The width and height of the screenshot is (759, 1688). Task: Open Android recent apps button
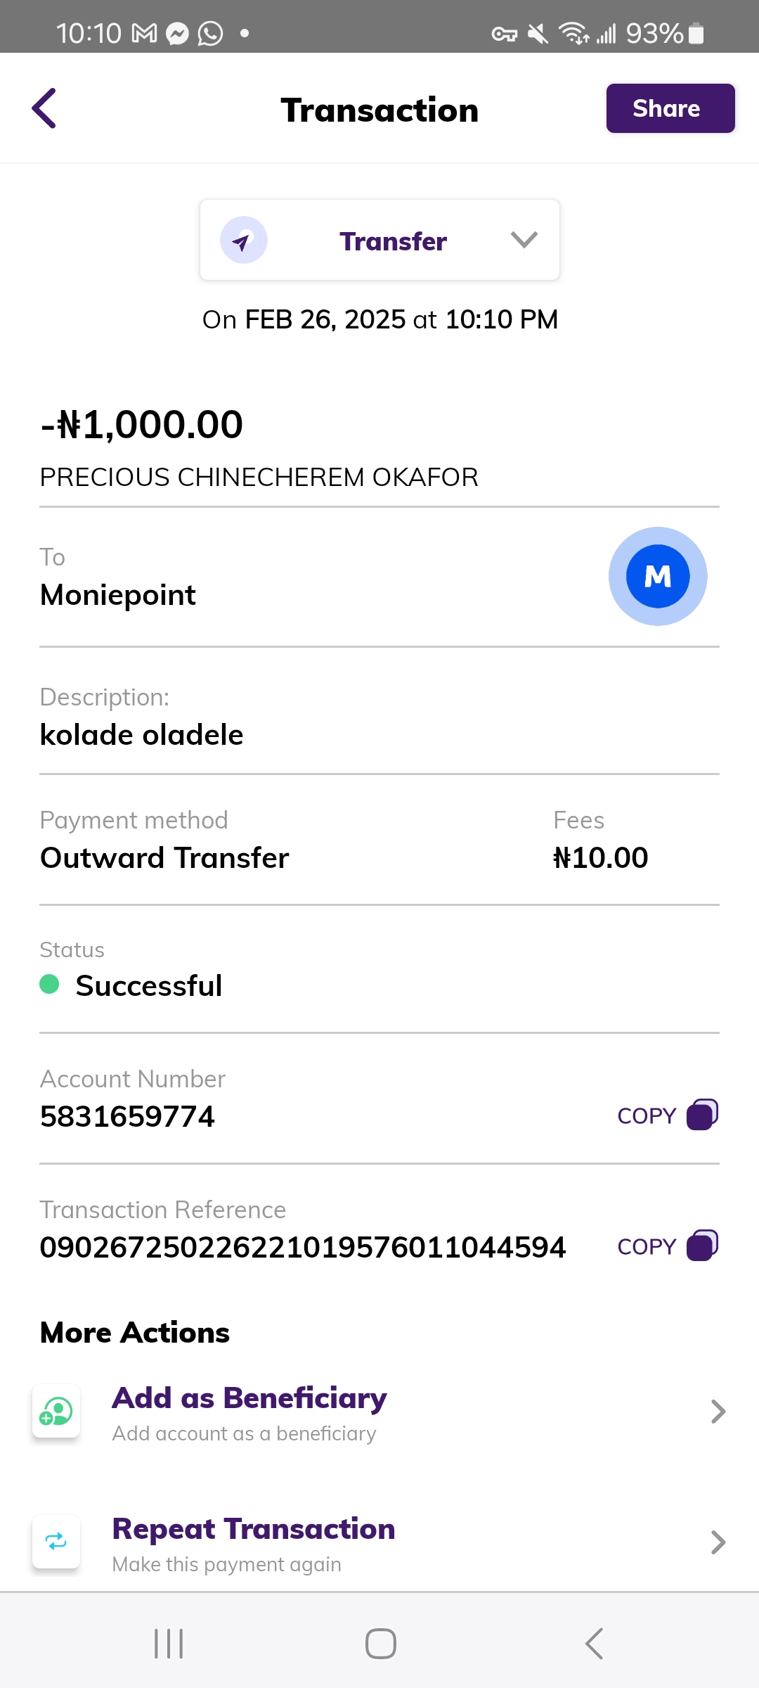(169, 1644)
